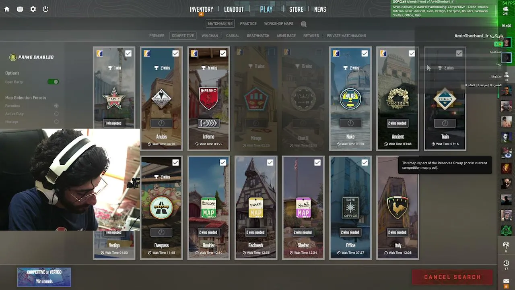Viewport: 515px width, 290px height.
Task: Open the Play menu
Action: (266, 9)
